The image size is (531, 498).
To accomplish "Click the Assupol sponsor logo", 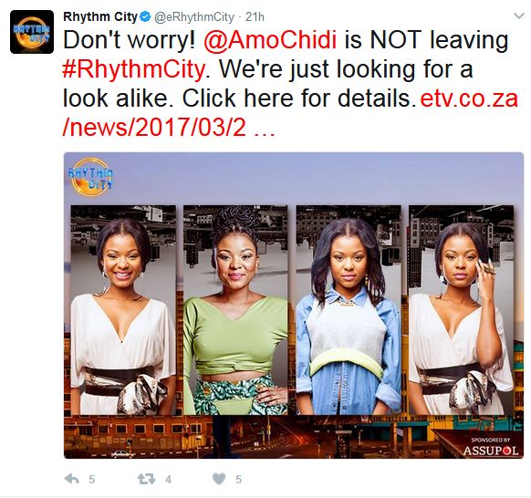I will (x=491, y=448).
